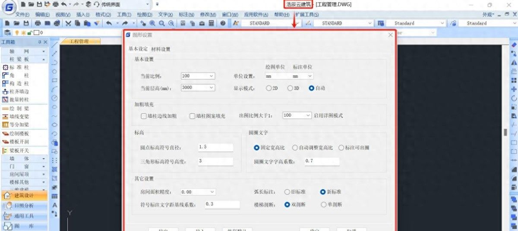This screenshot has width=518, height=231.
Task: Click the Save disk icon in standard toolbar
Action: pos(26,23)
